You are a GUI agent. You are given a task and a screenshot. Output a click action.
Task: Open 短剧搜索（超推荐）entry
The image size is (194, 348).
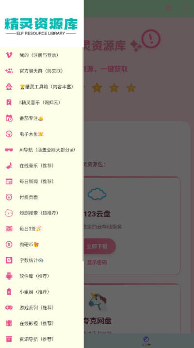point(42,213)
